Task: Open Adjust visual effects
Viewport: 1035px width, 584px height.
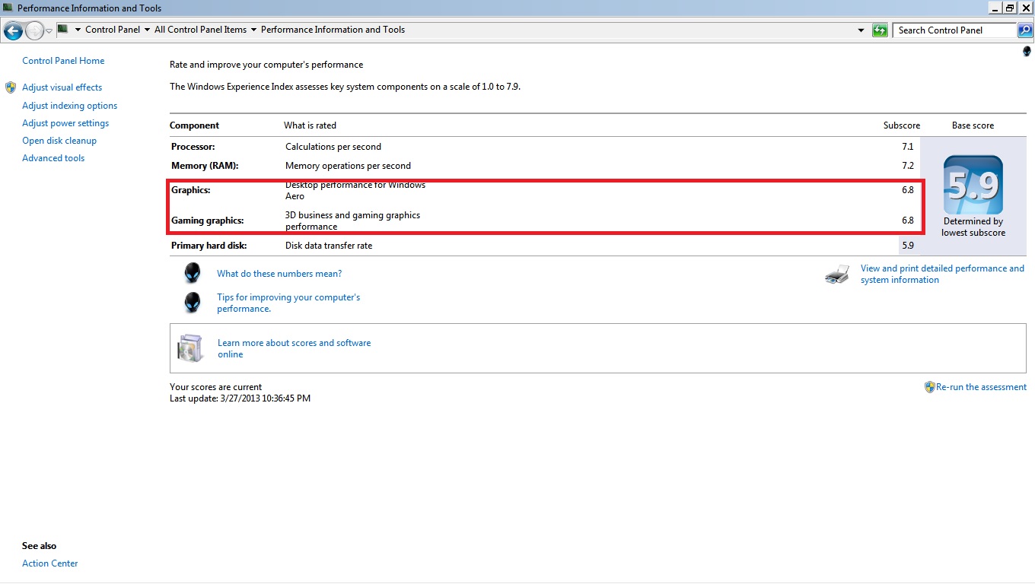Action: click(x=62, y=87)
